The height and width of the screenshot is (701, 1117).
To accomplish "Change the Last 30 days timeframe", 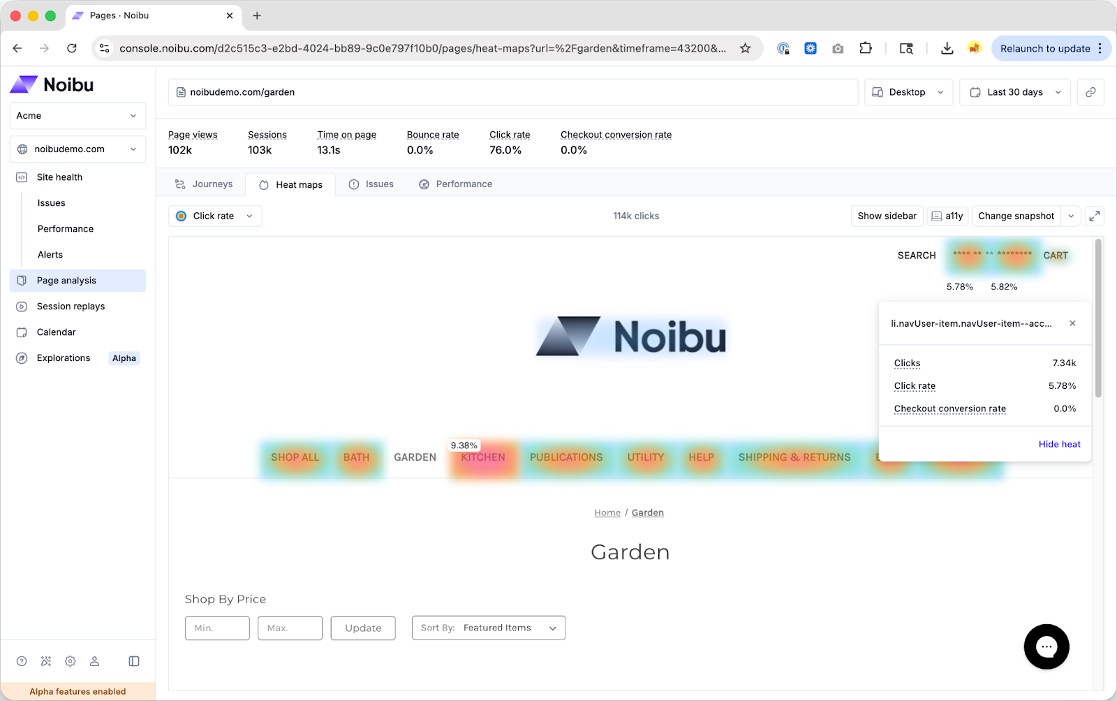I will 1015,92.
